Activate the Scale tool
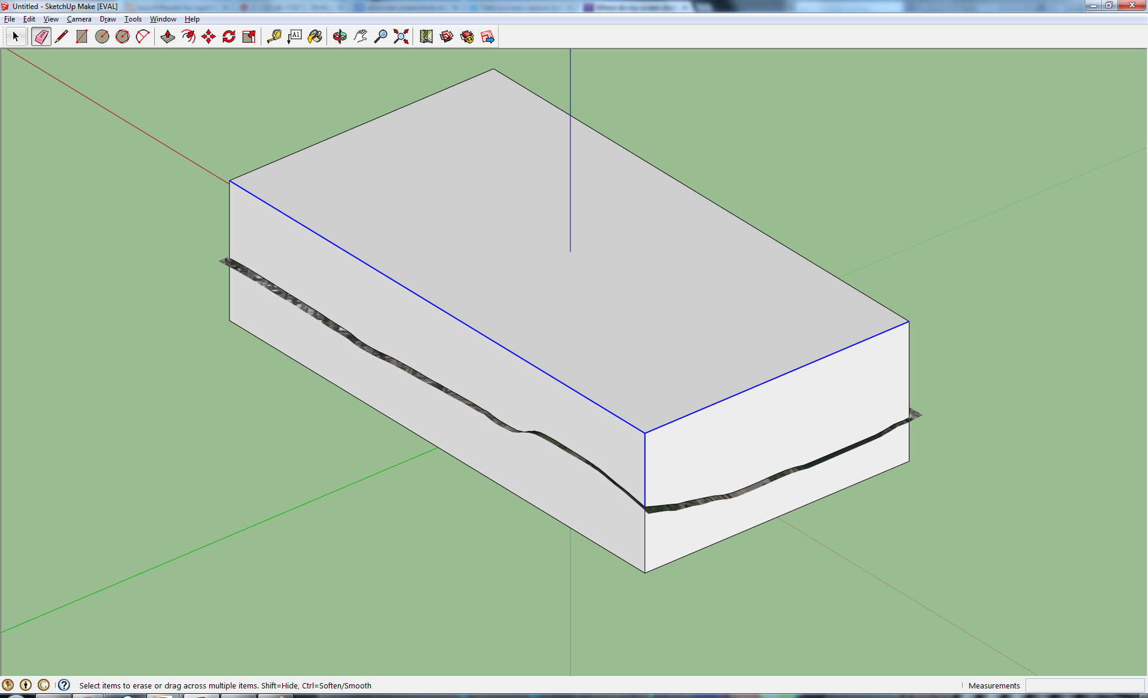The image size is (1148, 698). tap(249, 37)
